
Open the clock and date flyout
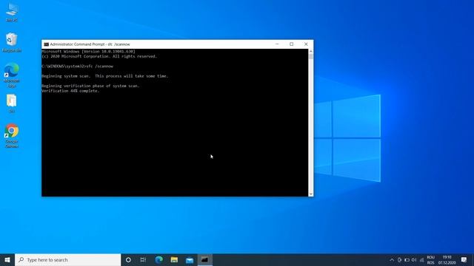pos(447,259)
